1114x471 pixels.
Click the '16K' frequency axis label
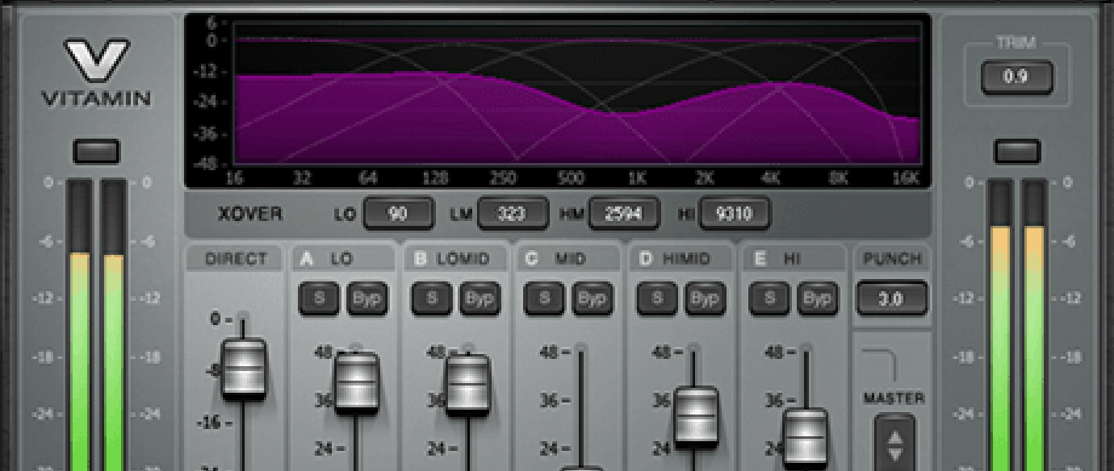pos(906,178)
